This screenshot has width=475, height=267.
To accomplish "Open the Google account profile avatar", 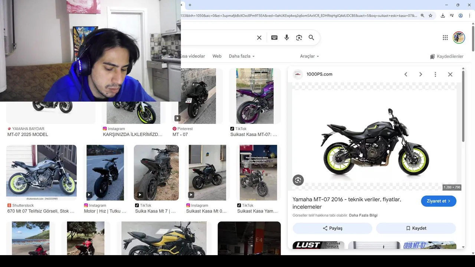I will tap(459, 37).
